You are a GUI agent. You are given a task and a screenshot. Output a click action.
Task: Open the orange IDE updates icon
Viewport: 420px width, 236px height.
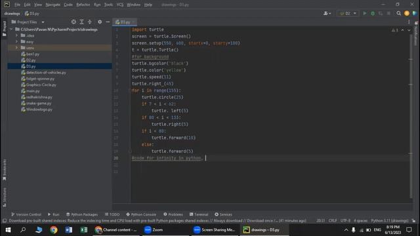pyautogui.click(x=407, y=13)
